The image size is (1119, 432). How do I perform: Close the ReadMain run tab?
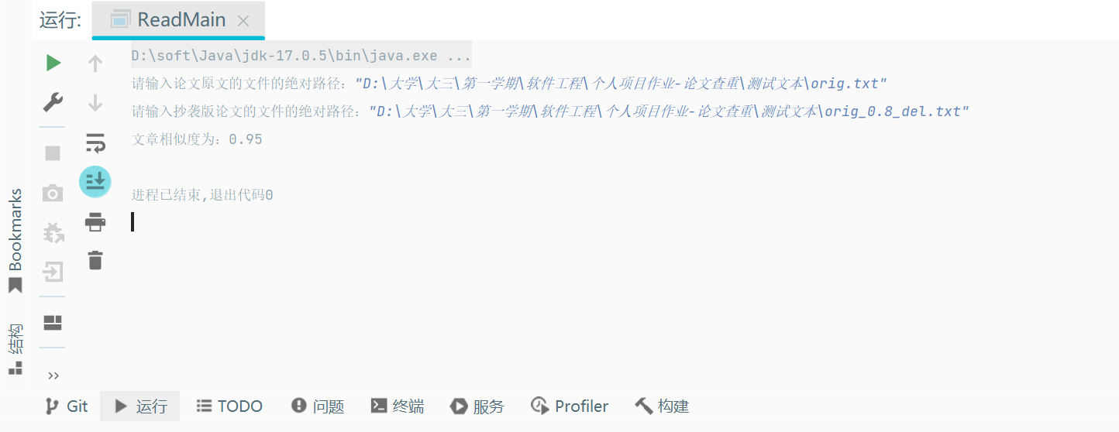243,21
